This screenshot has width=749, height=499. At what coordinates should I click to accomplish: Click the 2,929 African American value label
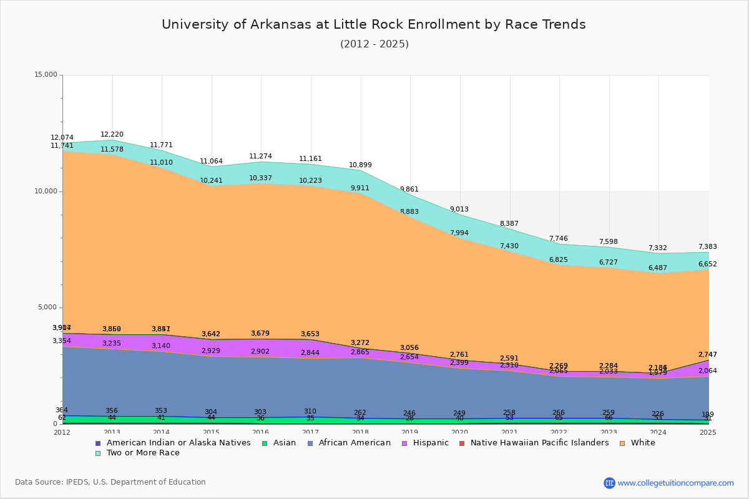coord(212,351)
